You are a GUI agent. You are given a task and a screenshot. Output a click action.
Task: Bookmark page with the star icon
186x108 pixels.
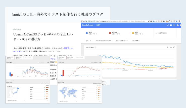pos(148,21)
